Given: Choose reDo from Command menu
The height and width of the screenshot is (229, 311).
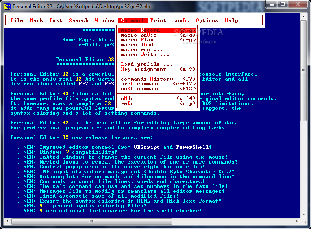Looking at the screenshot, I should [157, 103].
